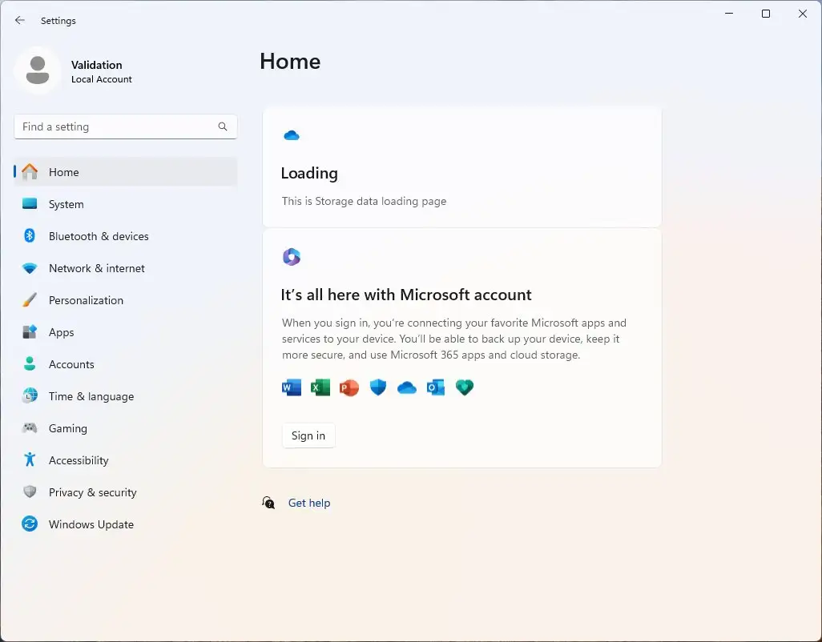Select the System sidebar icon
The height and width of the screenshot is (642, 822).
point(29,204)
